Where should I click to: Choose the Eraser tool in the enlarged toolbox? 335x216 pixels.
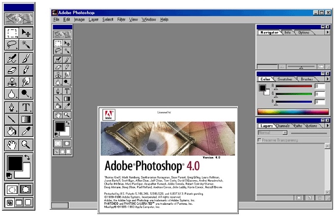pyautogui.click(x=12, y=70)
